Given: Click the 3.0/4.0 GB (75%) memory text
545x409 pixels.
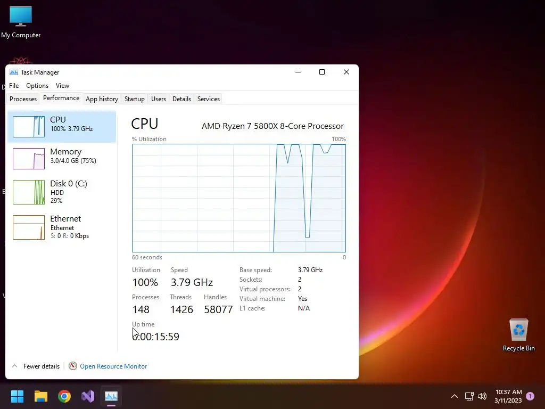Looking at the screenshot, I should click(73, 161).
